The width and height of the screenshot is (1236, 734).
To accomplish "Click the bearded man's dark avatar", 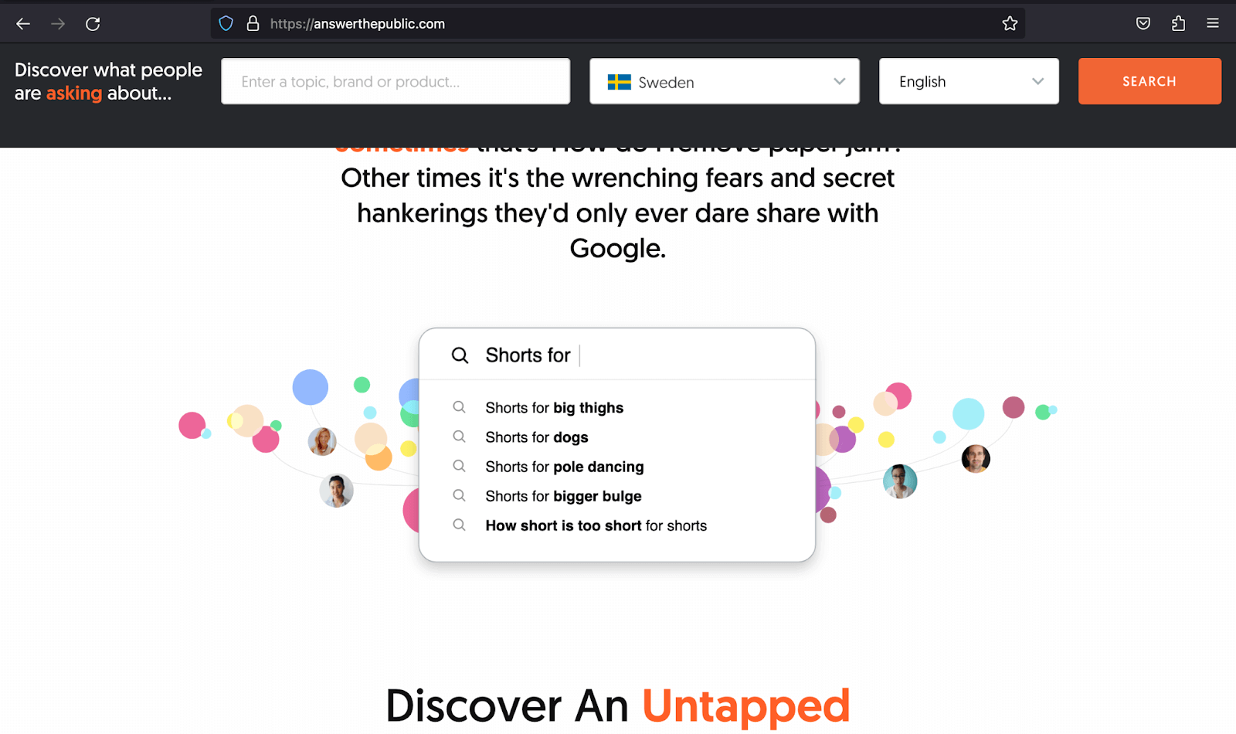I will [x=976, y=459].
